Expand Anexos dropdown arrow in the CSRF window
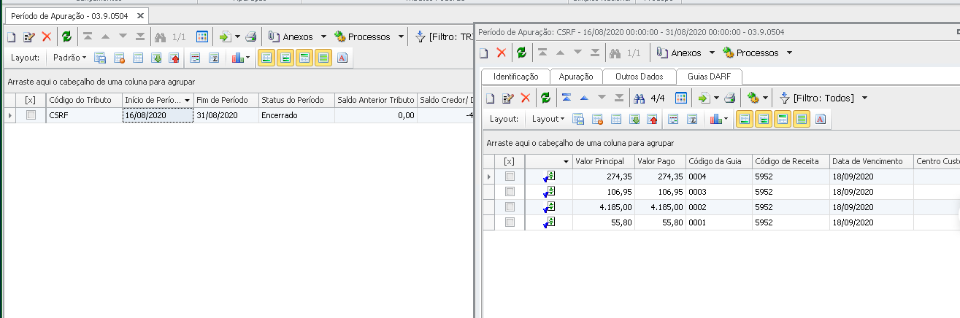 pyautogui.click(x=712, y=53)
